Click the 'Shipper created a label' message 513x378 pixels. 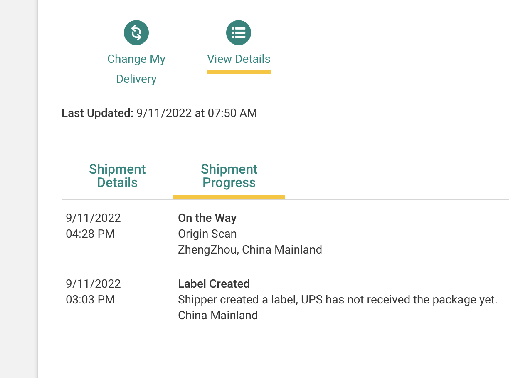coord(337,300)
